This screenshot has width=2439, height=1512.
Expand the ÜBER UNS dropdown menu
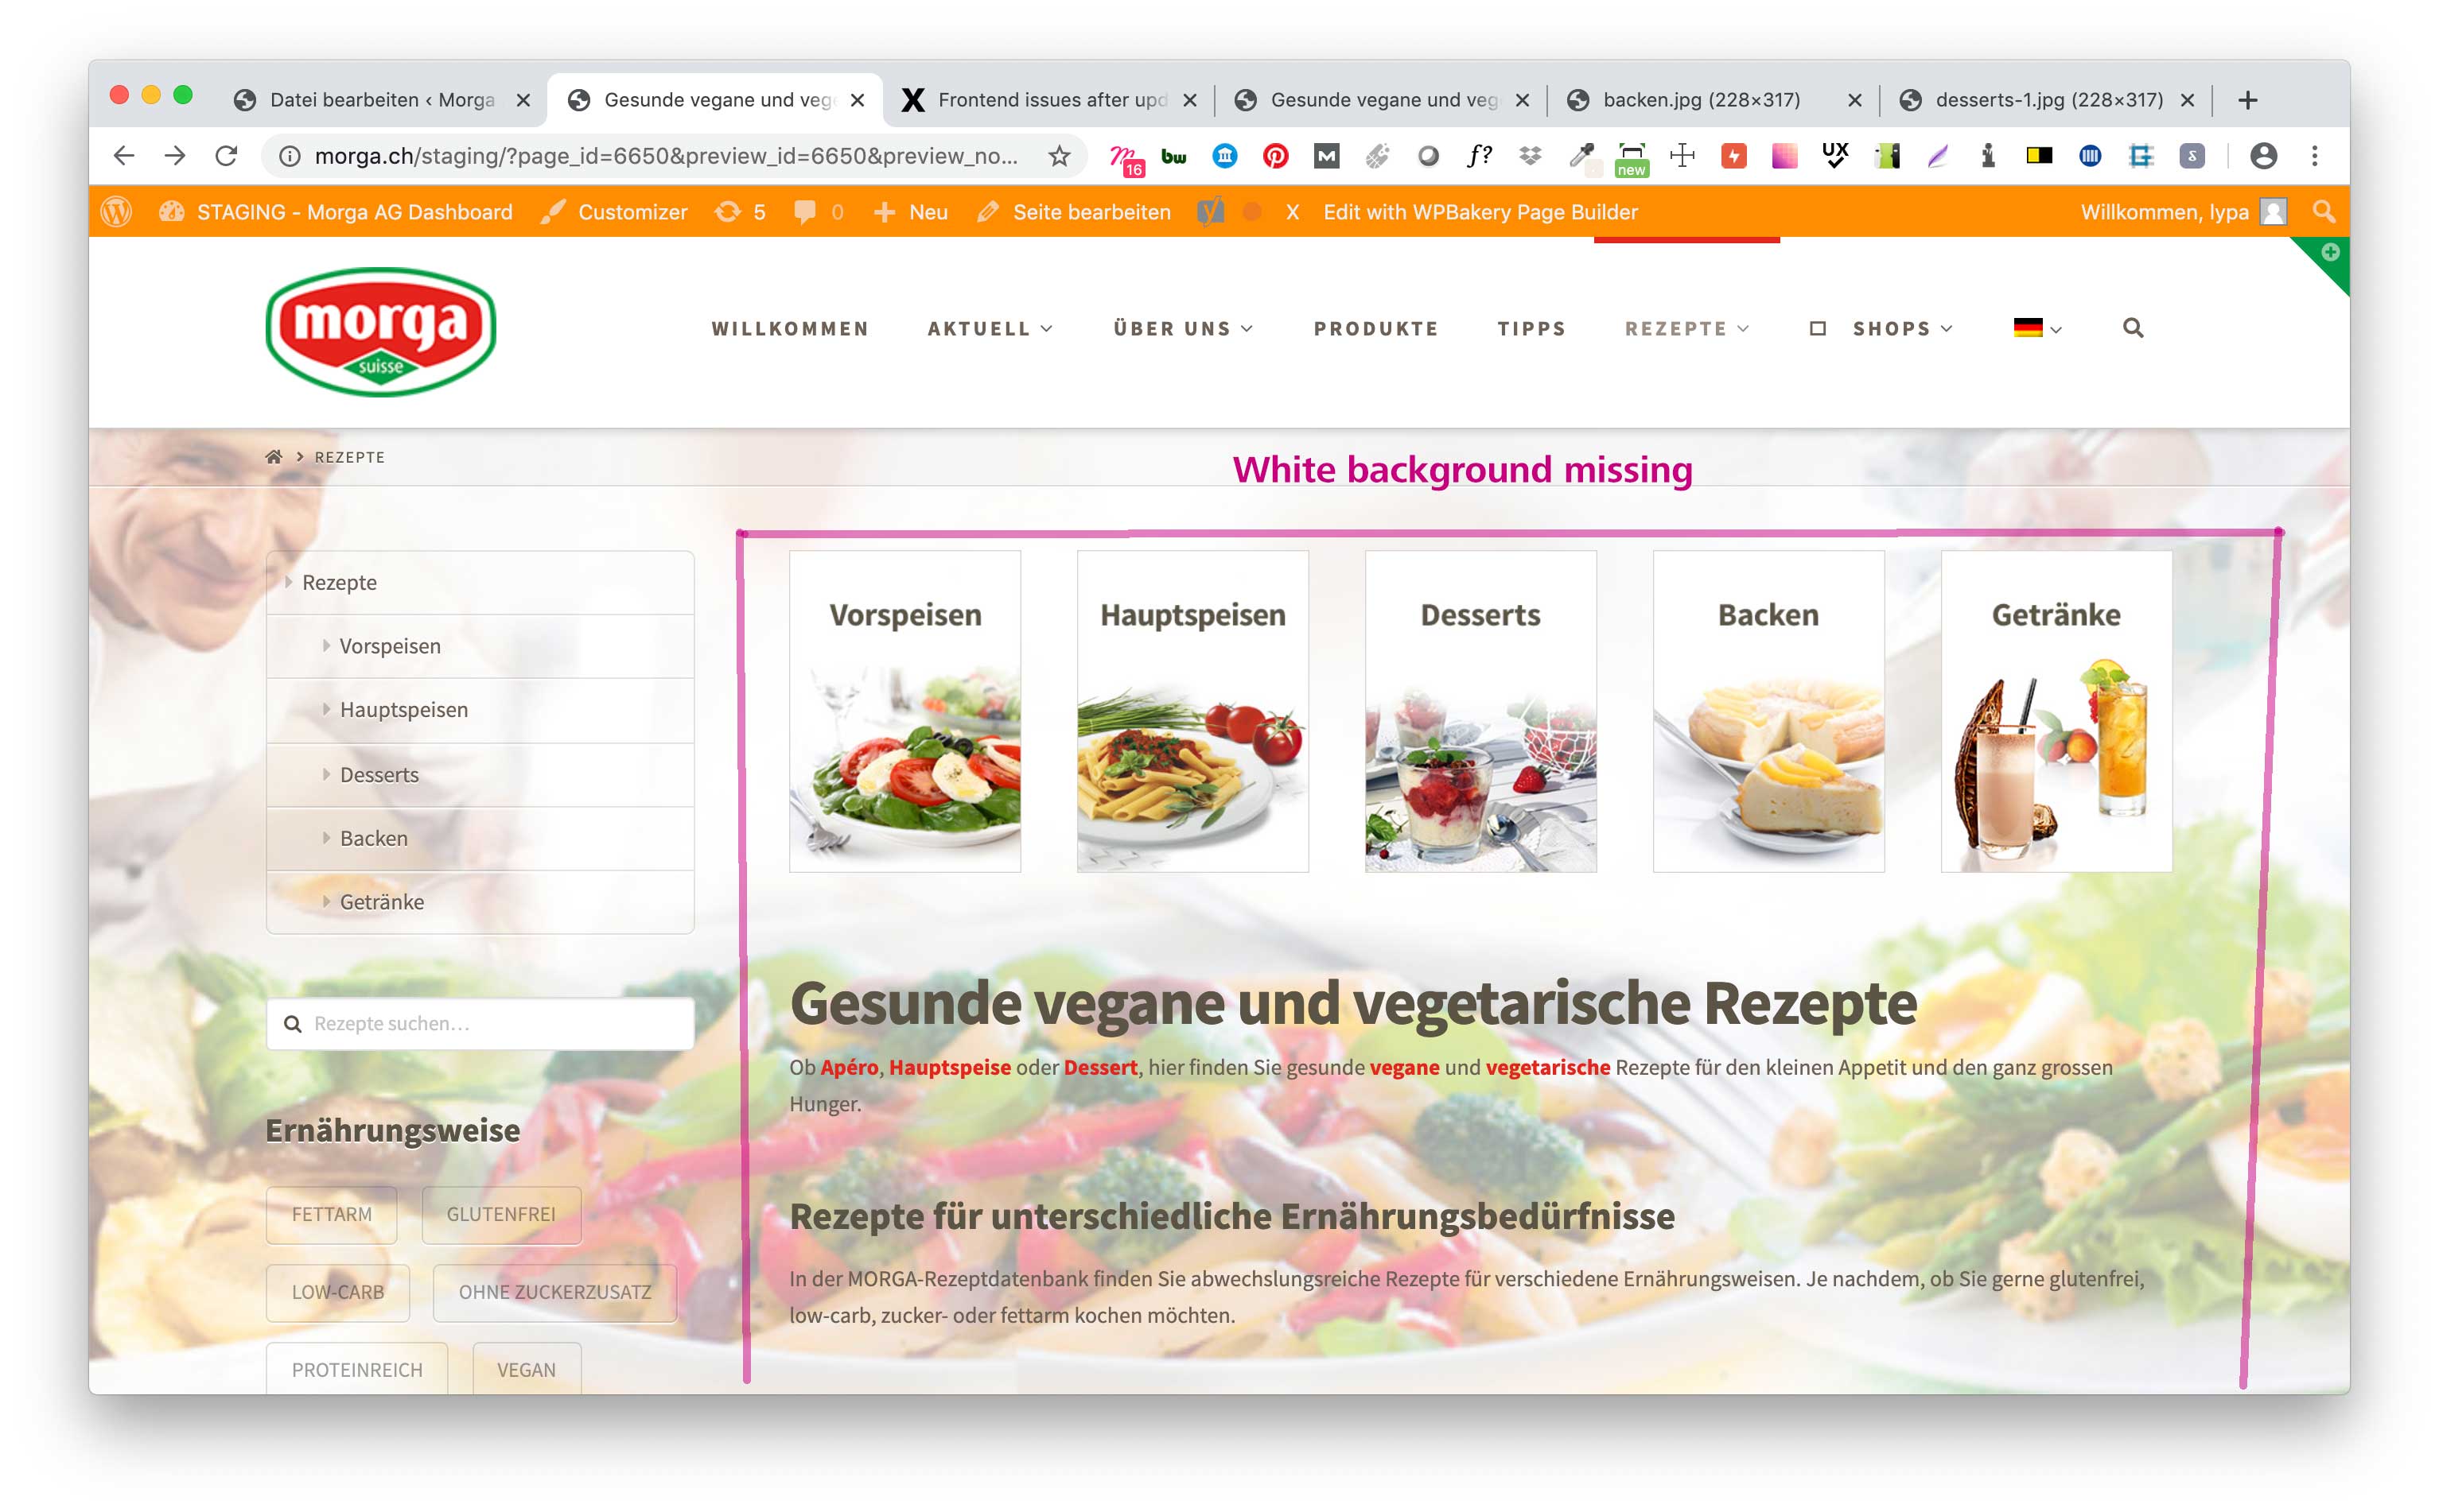(1182, 329)
